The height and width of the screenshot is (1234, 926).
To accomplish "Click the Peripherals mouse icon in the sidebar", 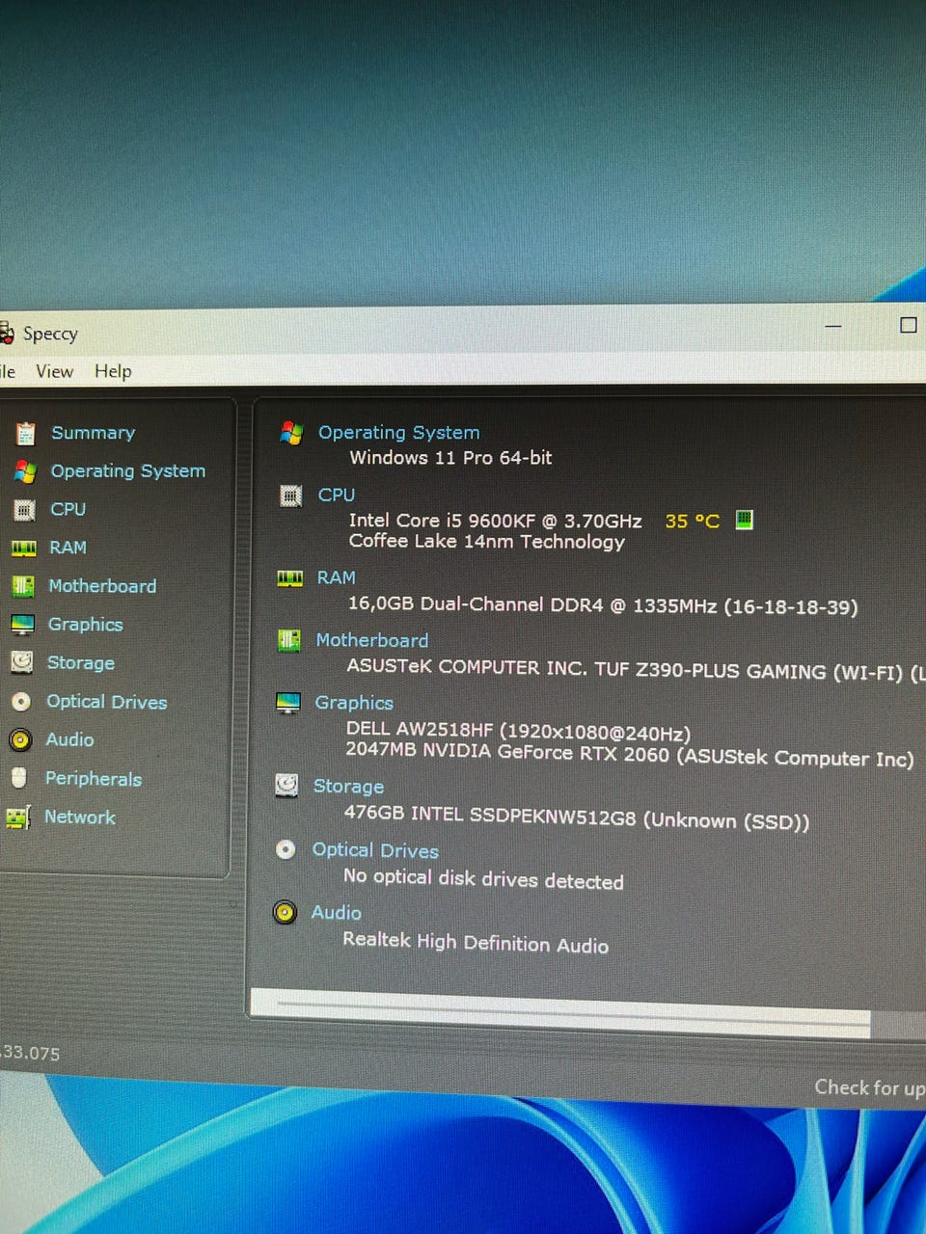I will tap(19, 777).
